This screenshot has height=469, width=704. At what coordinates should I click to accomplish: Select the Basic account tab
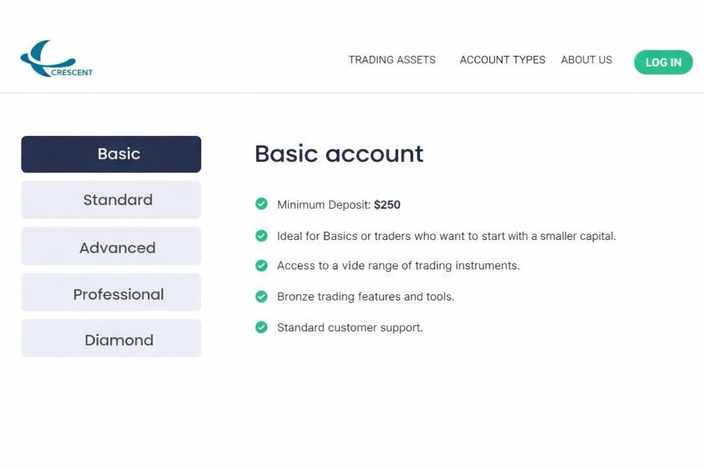(111, 154)
